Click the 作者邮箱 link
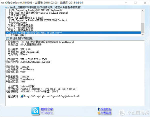 [106, 113]
